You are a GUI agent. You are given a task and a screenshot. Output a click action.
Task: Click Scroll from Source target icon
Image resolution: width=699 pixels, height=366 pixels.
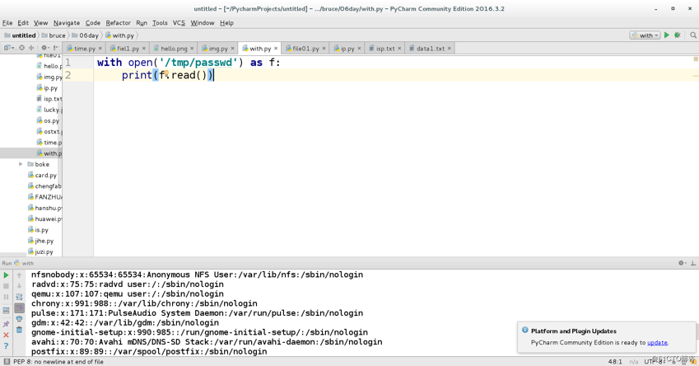pyautogui.click(x=22, y=48)
